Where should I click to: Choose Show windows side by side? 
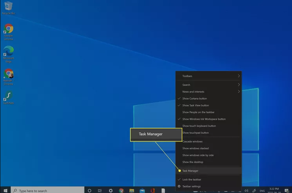pos(209,155)
